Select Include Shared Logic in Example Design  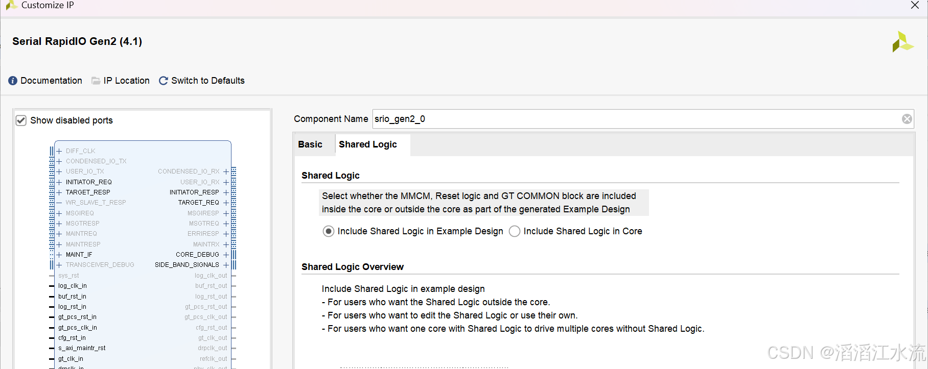pyautogui.click(x=329, y=231)
